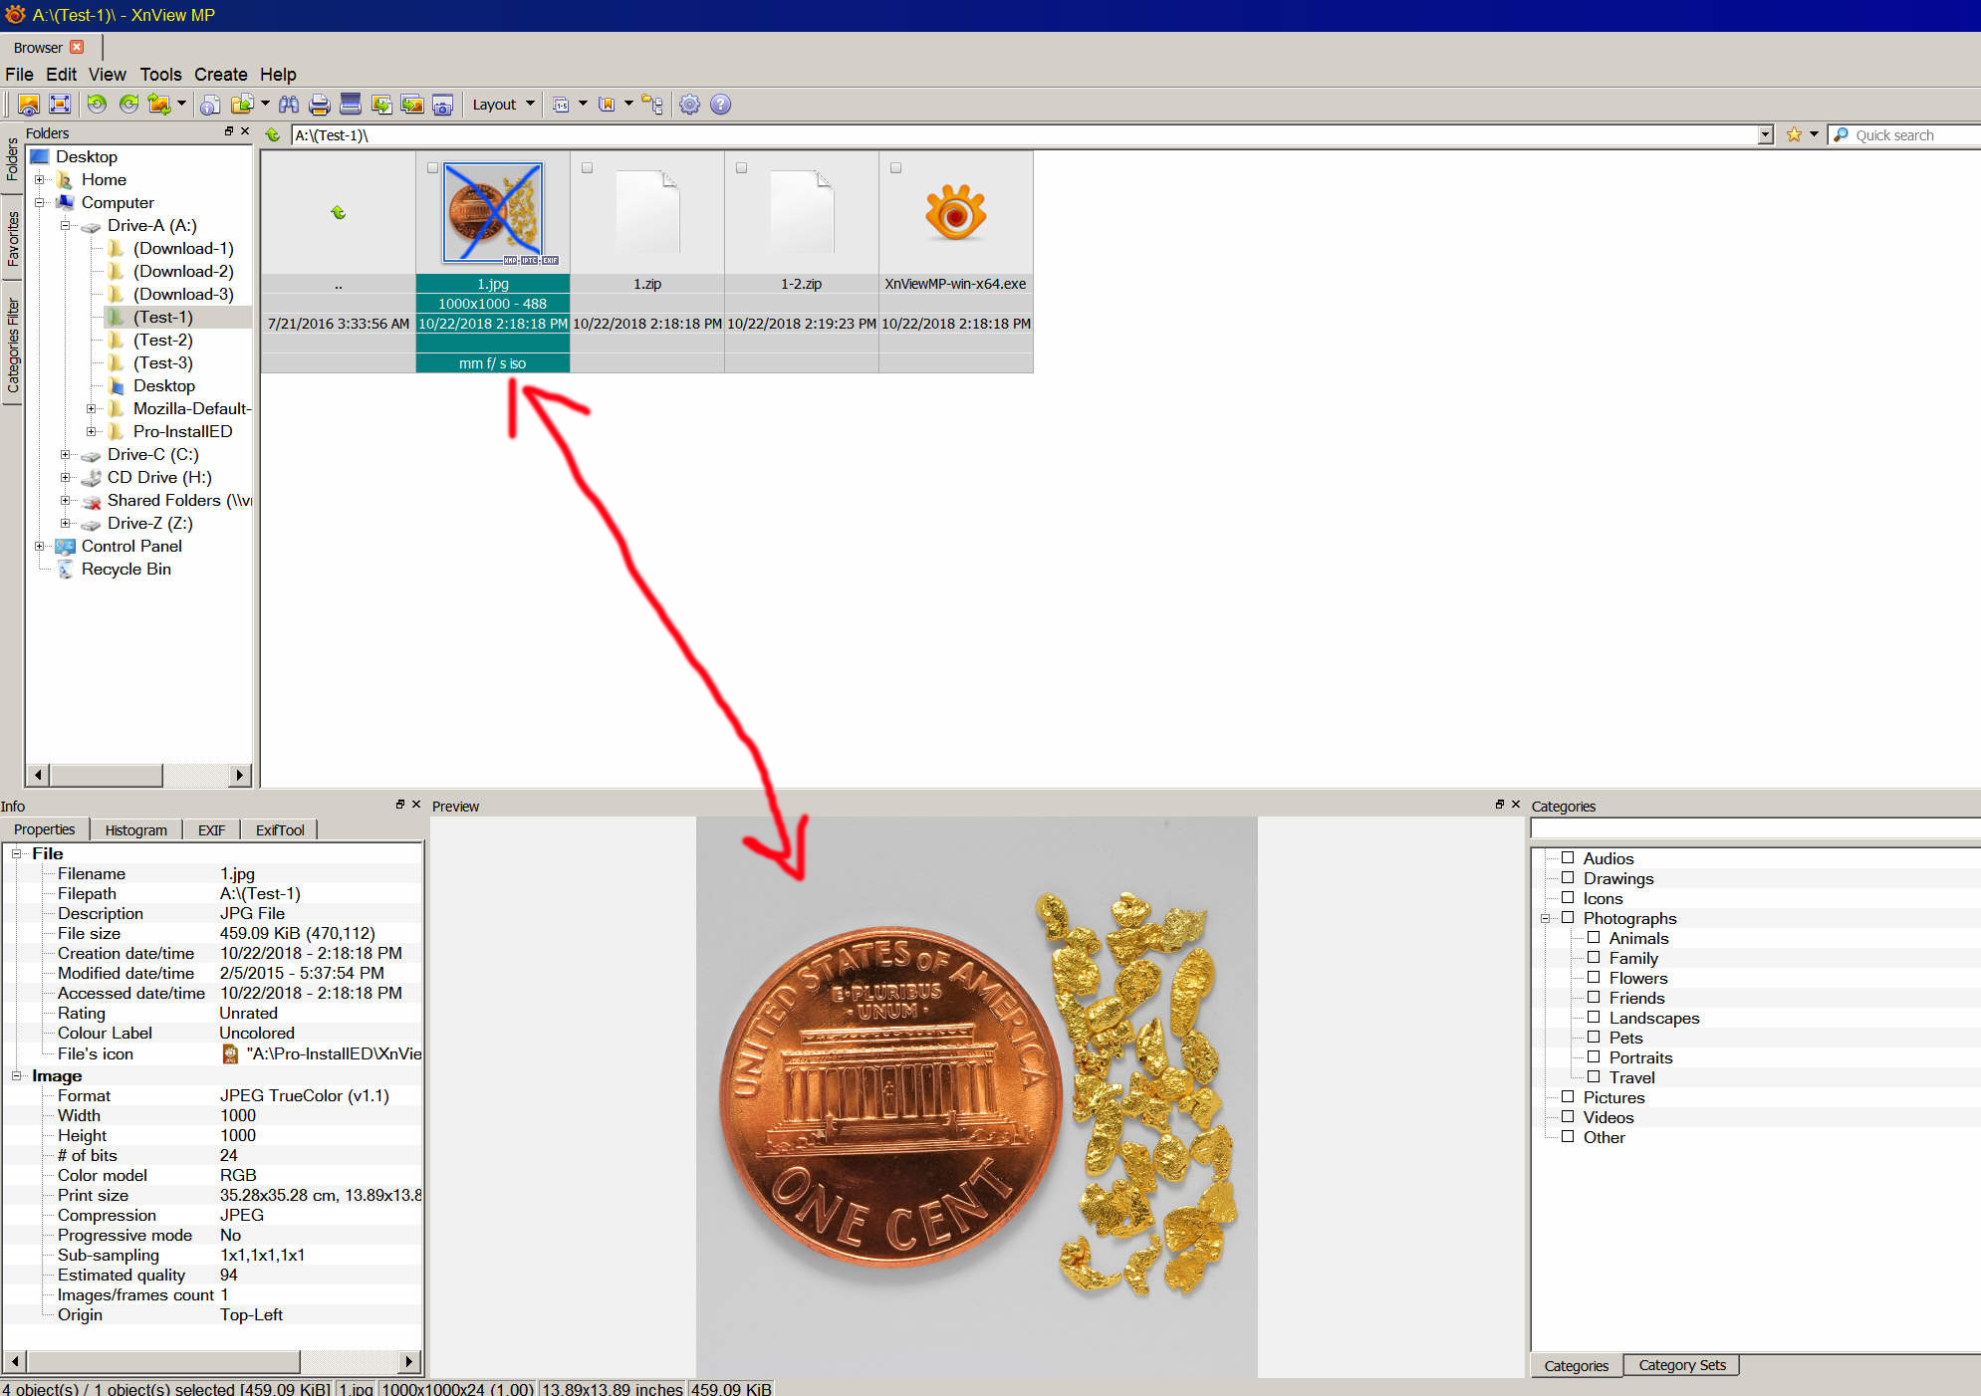Check the Landscapes category checkbox
Image resolution: width=1981 pixels, height=1396 pixels.
tap(1594, 1017)
